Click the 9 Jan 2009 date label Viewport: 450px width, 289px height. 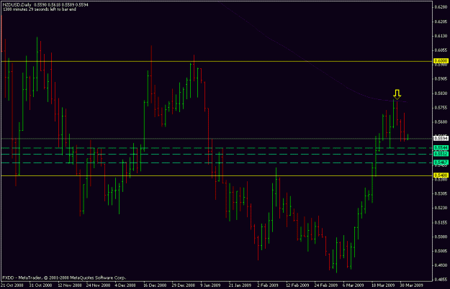click(210, 285)
